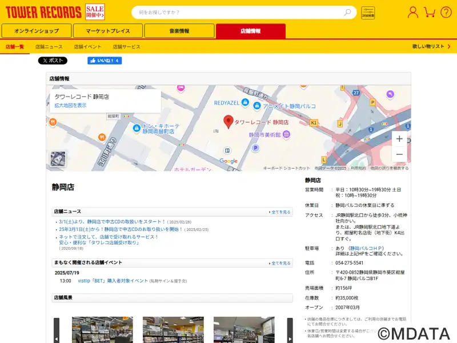Open the shopping cart icon
Screen dimensions: 457x343
[430, 12]
